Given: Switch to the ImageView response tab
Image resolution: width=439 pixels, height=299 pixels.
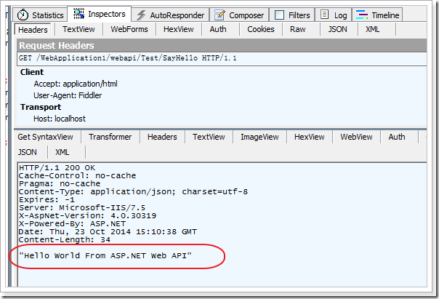Looking at the screenshot, I should (x=259, y=137).
